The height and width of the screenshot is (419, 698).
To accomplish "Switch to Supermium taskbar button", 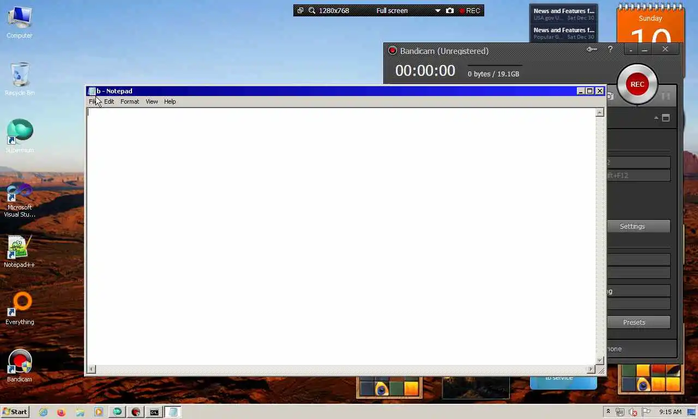I will pos(117,412).
